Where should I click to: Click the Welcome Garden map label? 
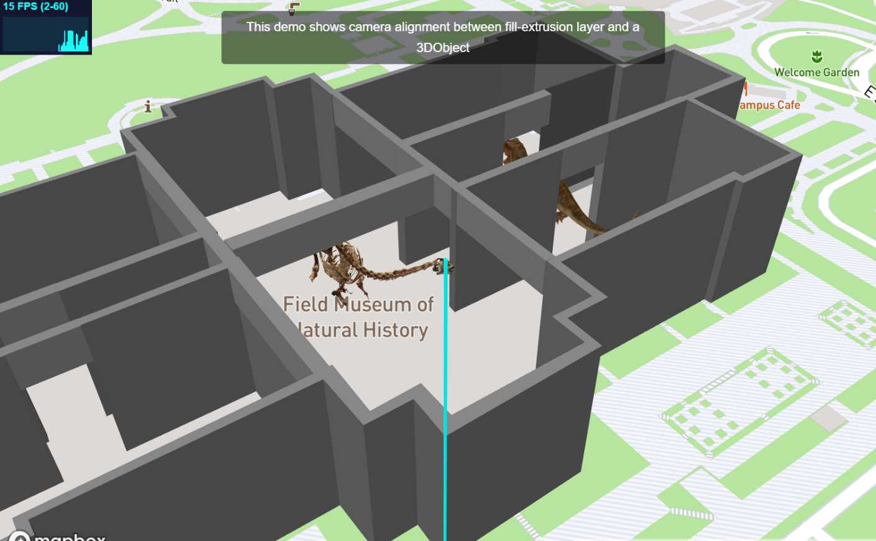click(816, 72)
